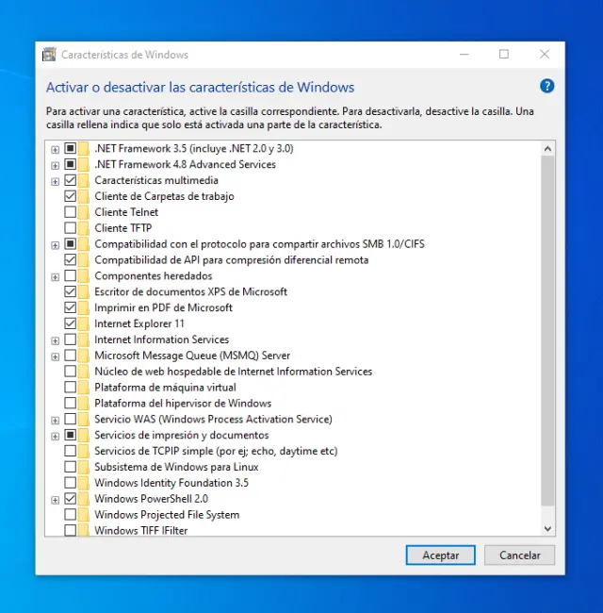
Task: Click the blue help question mark icon
Action: click(546, 86)
